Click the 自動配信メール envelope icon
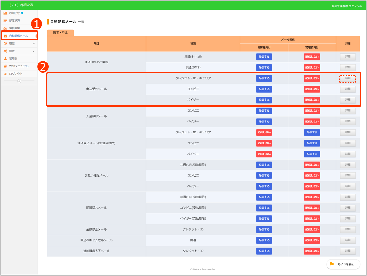 [6, 36]
